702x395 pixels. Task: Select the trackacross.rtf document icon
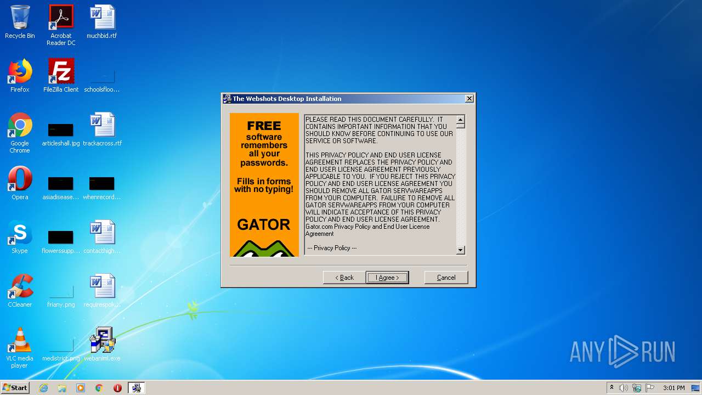[x=102, y=129]
